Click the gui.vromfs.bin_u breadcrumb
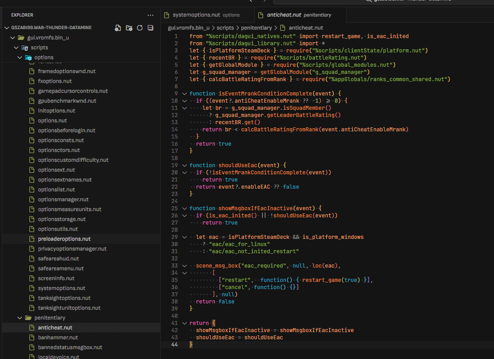The image size is (494, 359). [189, 28]
